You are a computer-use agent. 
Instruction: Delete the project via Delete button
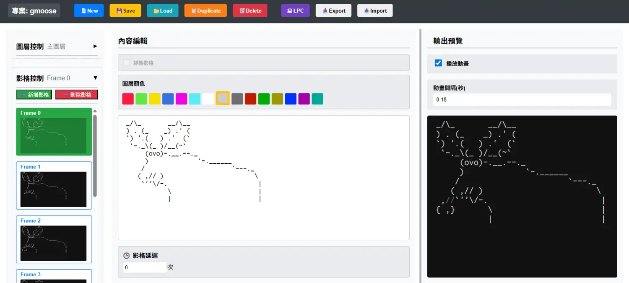(250, 10)
